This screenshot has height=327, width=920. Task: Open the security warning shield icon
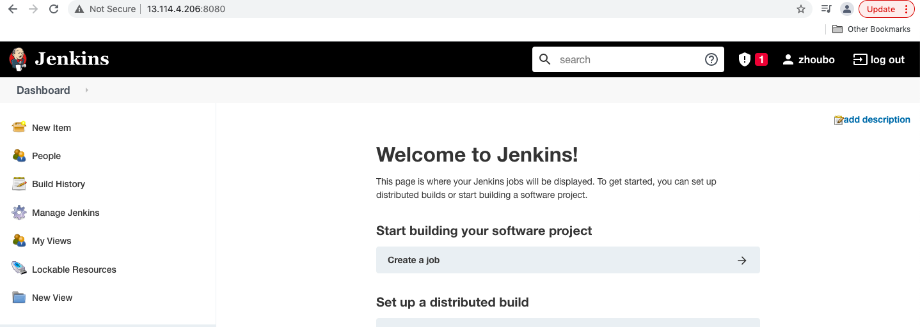pos(744,59)
